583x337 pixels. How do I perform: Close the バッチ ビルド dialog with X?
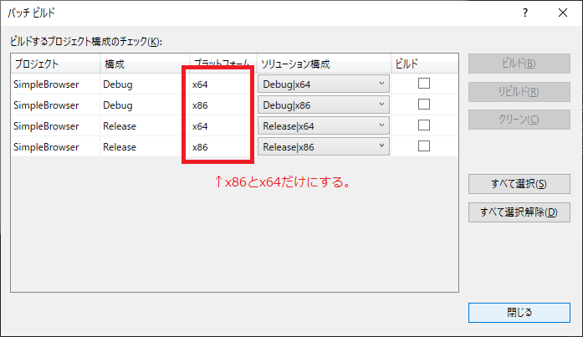[x=563, y=13]
